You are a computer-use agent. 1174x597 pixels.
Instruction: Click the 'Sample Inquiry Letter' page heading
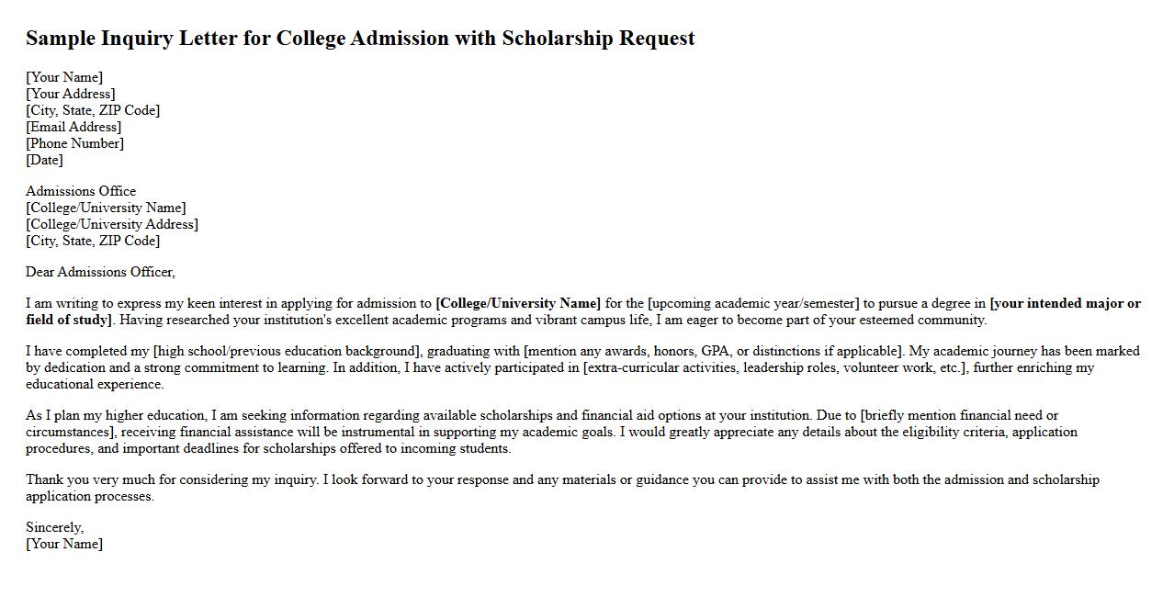(x=360, y=39)
